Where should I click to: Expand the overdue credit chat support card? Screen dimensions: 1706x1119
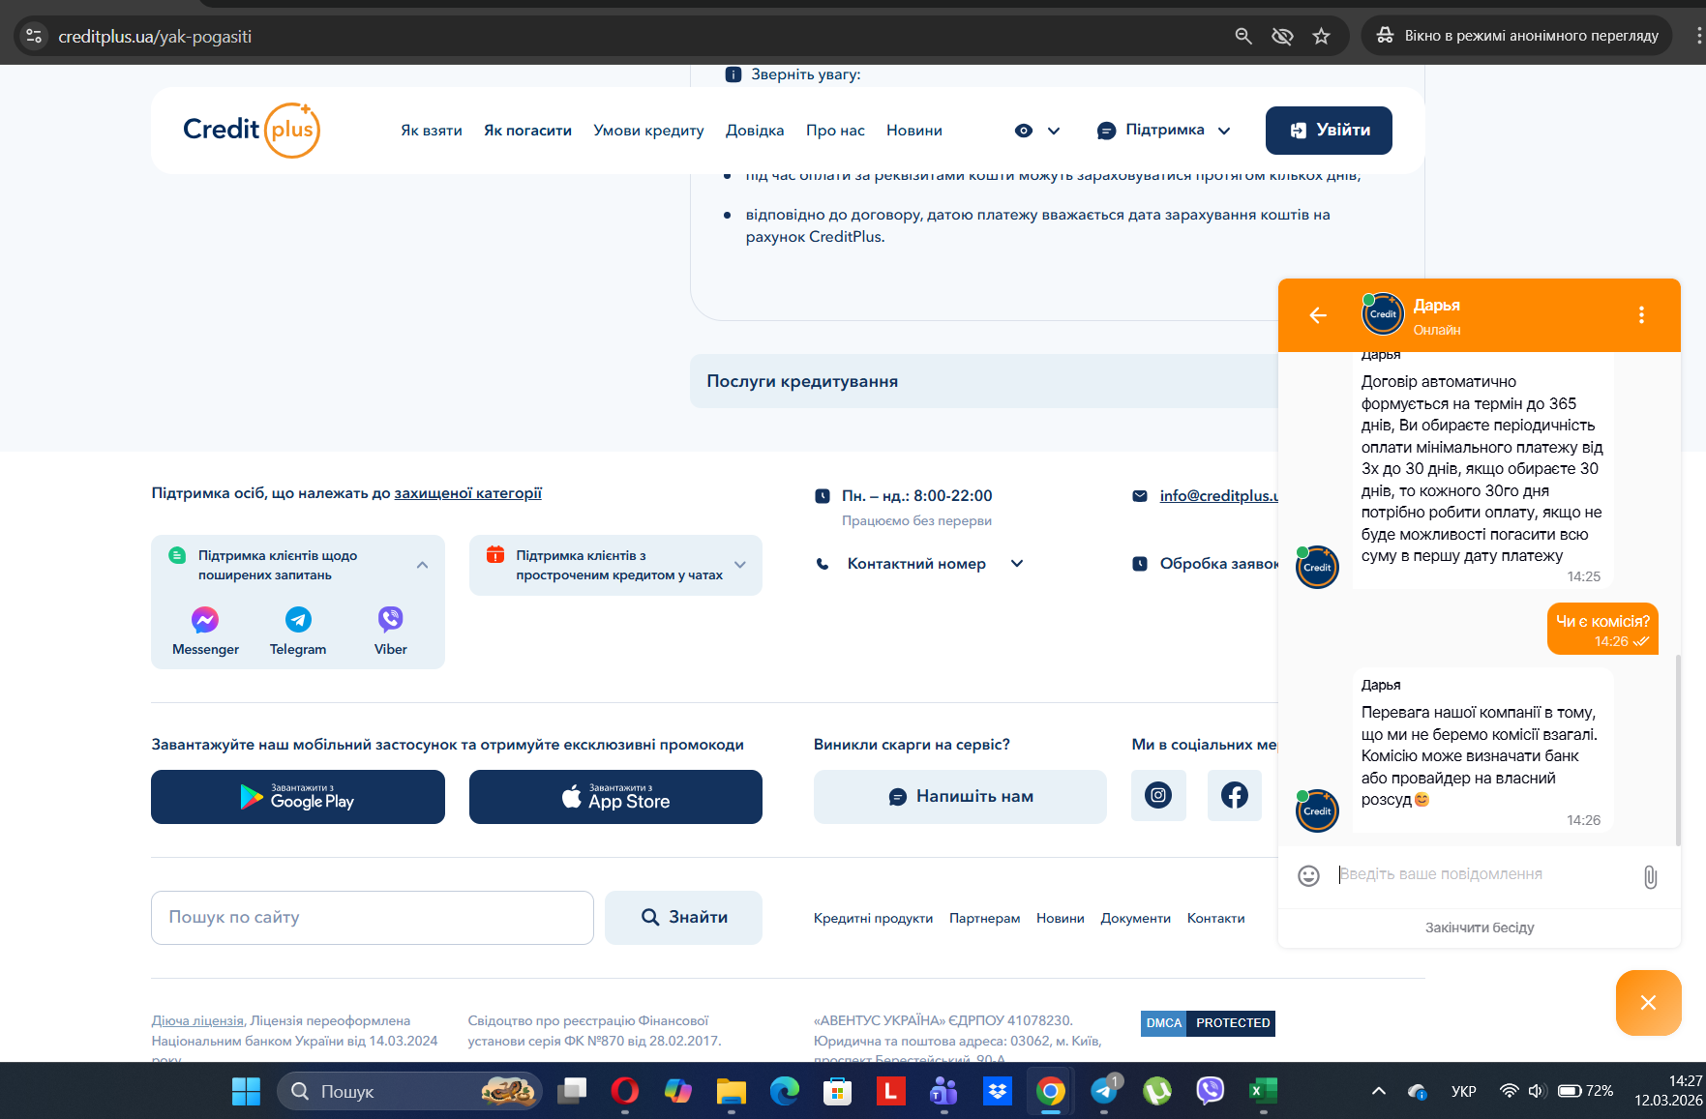740,565
